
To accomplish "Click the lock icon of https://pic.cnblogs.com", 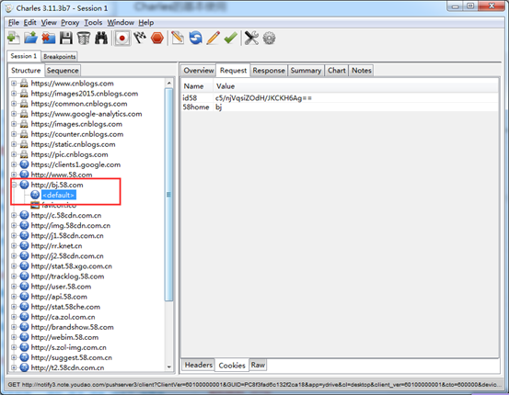I will (x=24, y=154).
